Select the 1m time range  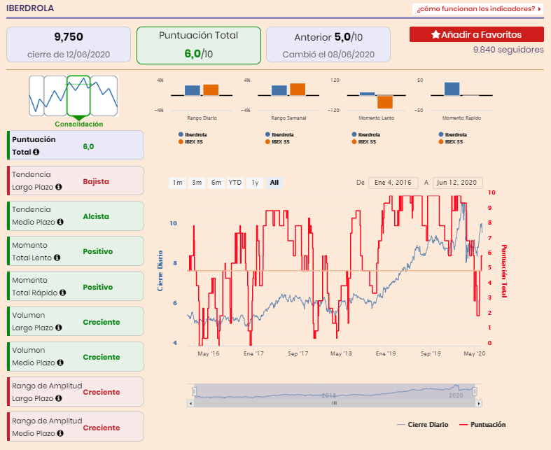[x=177, y=183]
